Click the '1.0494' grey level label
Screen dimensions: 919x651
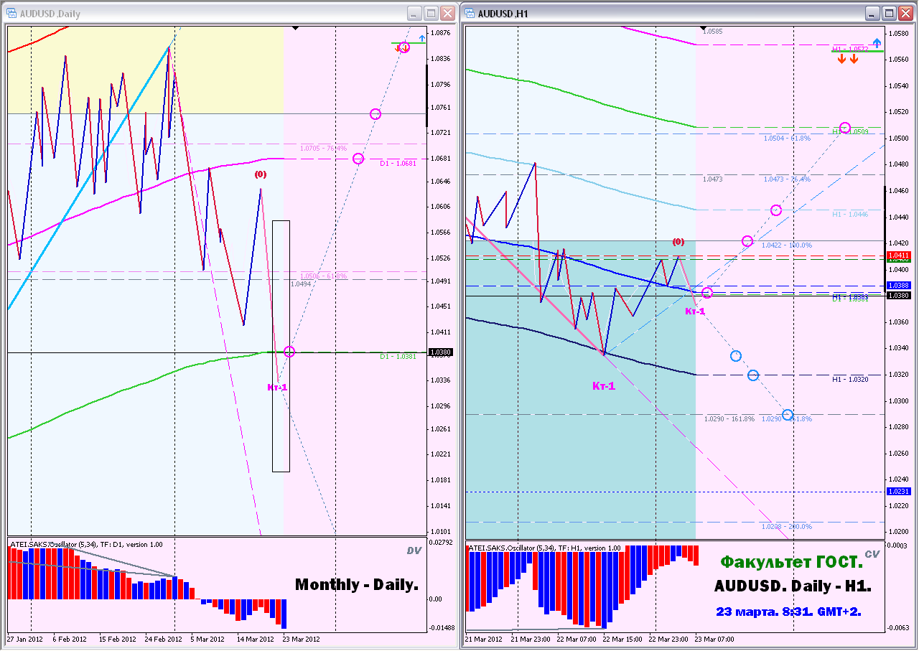point(301,284)
